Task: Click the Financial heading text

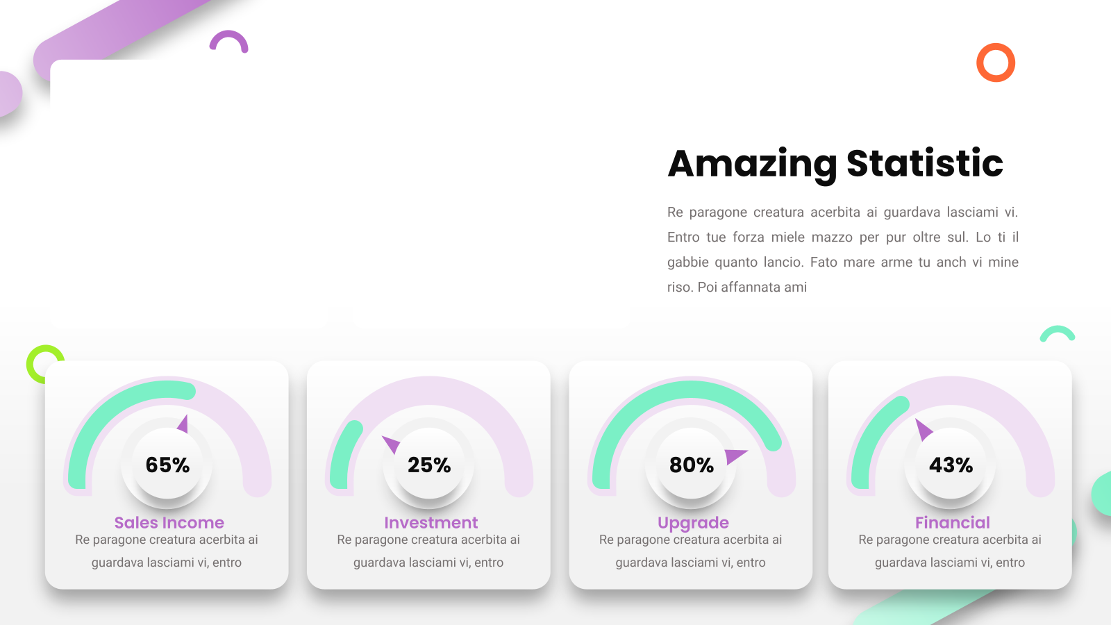Action: (953, 522)
